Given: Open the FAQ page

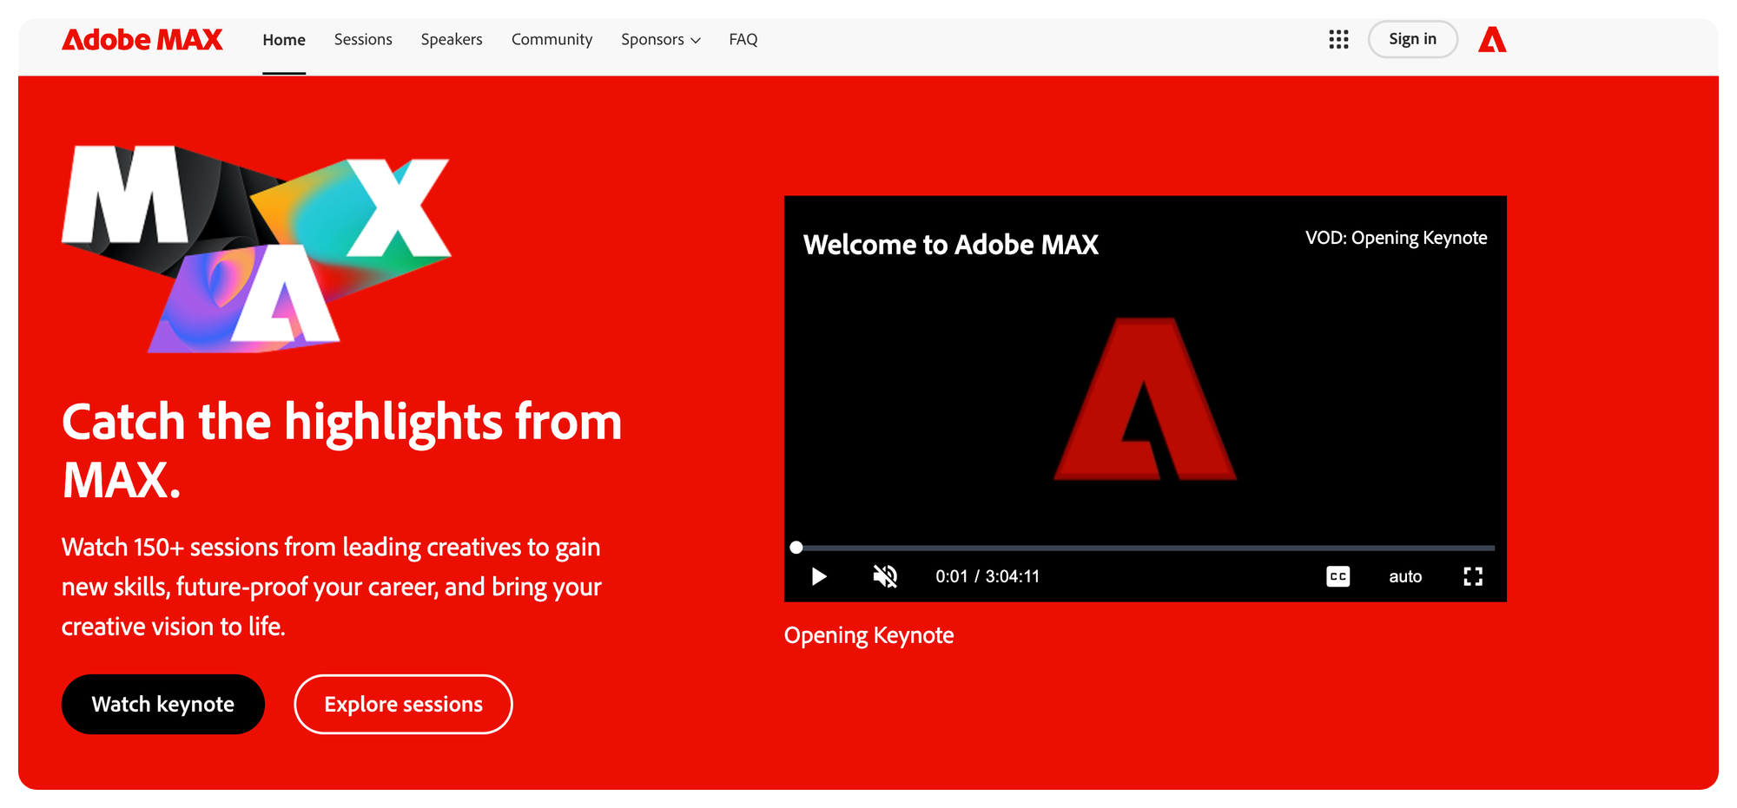Looking at the screenshot, I should click(743, 40).
